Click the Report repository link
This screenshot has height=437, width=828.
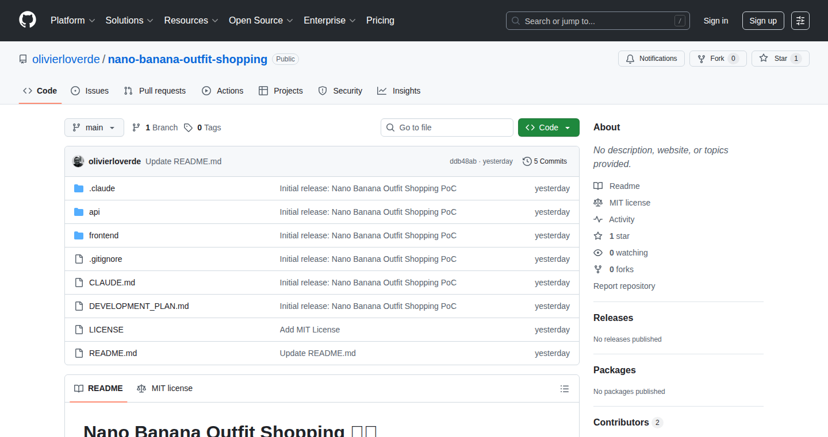coord(624,286)
